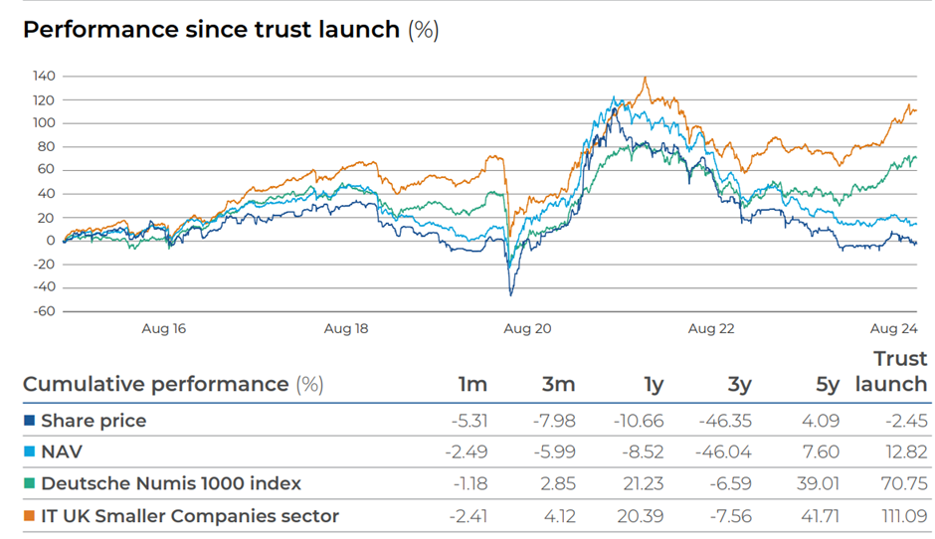Click the 1m column header

click(472, 385)
